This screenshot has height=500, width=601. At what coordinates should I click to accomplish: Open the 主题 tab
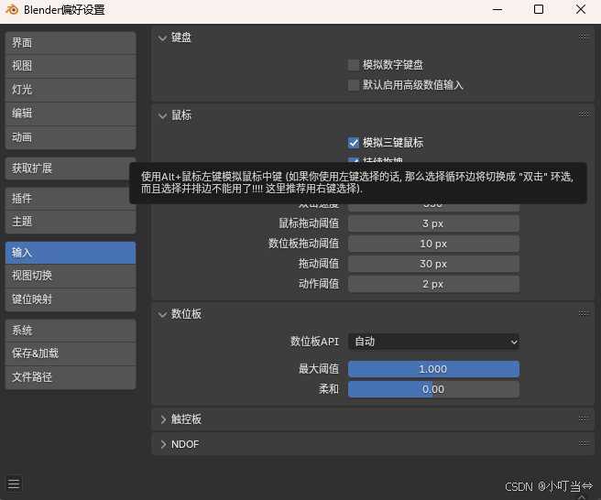[71, 222]
